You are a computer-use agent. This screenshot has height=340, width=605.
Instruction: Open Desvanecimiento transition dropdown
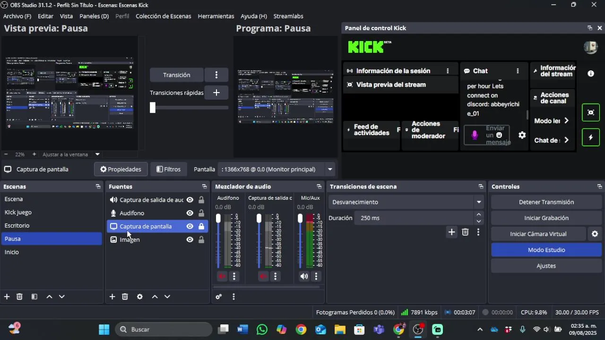479,202
